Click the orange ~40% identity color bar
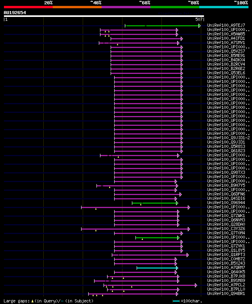Image resolution: width=252 pixels, height=304 pixels. [77, 7]
